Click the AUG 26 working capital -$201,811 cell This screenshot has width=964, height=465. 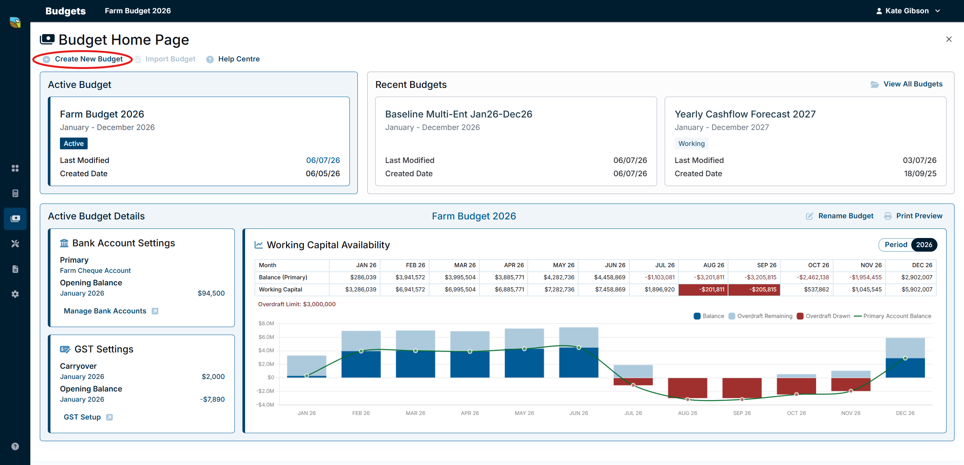click(x=703, y=290)
